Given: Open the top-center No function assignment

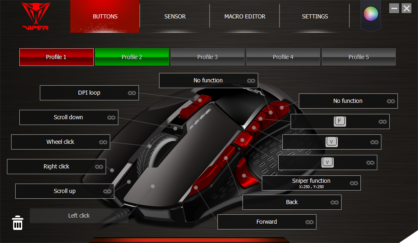Looking at the screenshot, I should 208,81.
